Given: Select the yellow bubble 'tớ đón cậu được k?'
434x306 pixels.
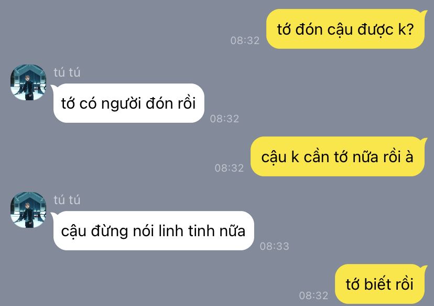Looking at the screenshot, I should (345, 29).
